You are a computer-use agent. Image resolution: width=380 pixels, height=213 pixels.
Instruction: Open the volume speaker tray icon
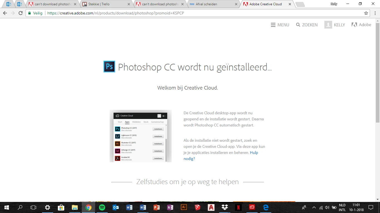pos(327,207)
